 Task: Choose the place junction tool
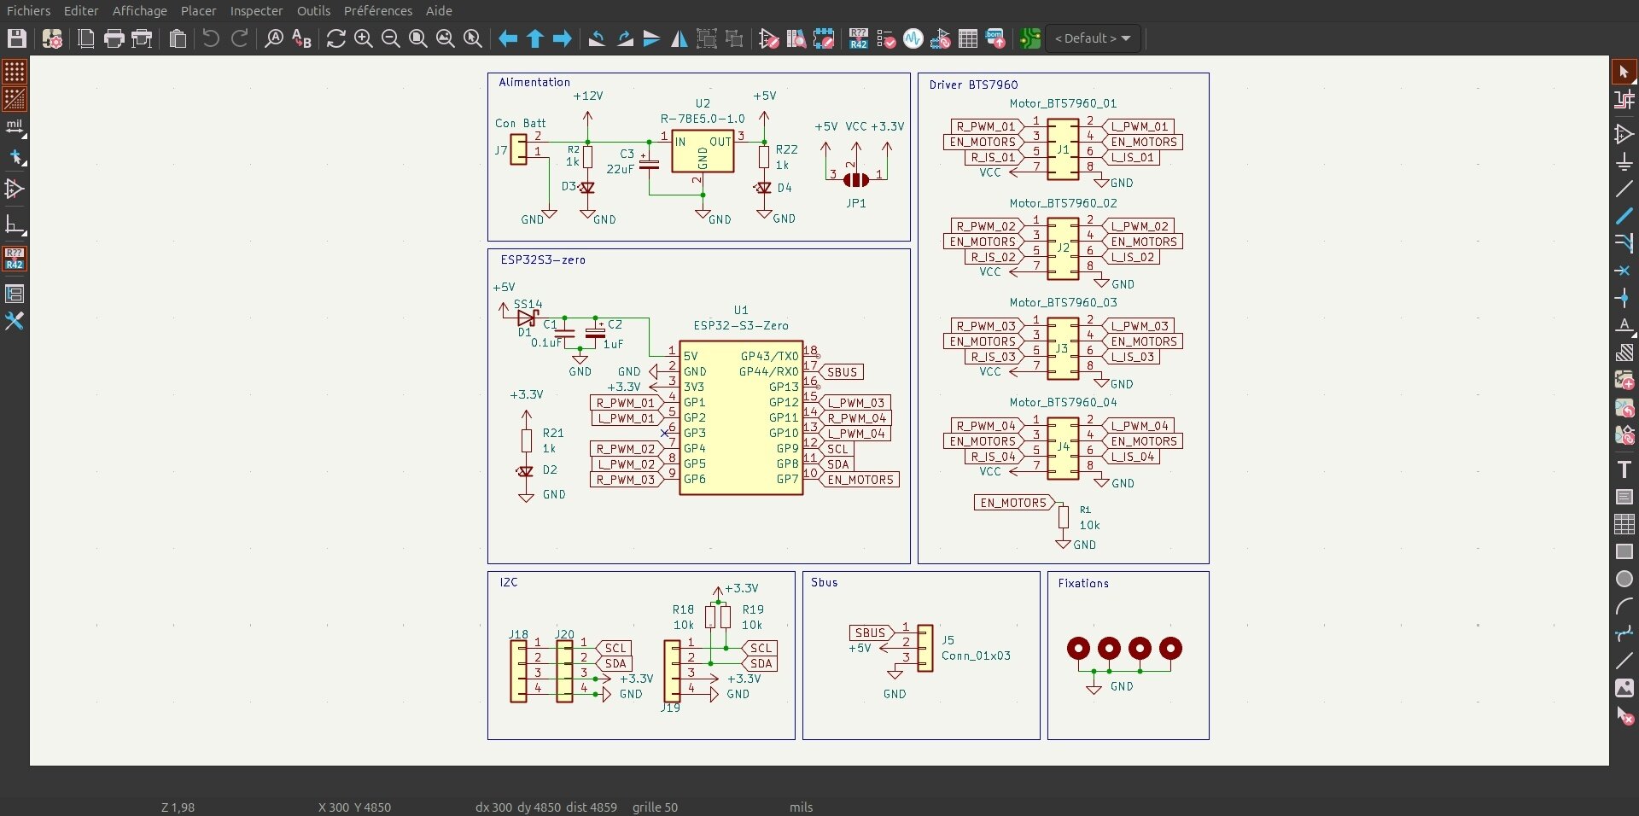click(1624, 298)
